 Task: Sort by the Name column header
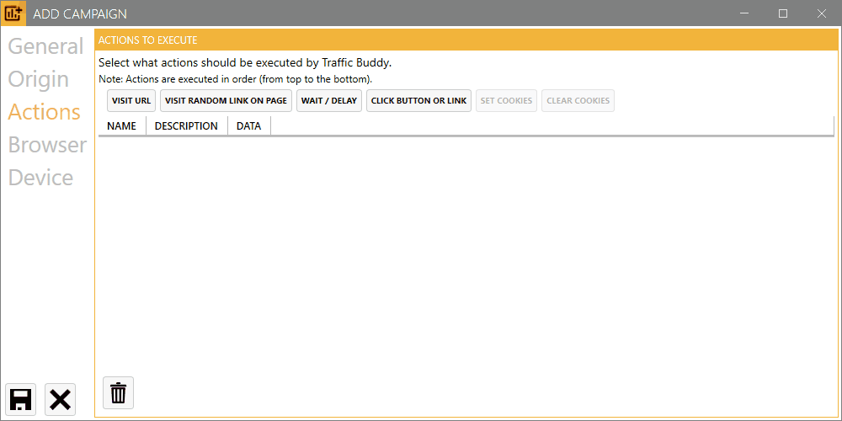click(122, 126)
